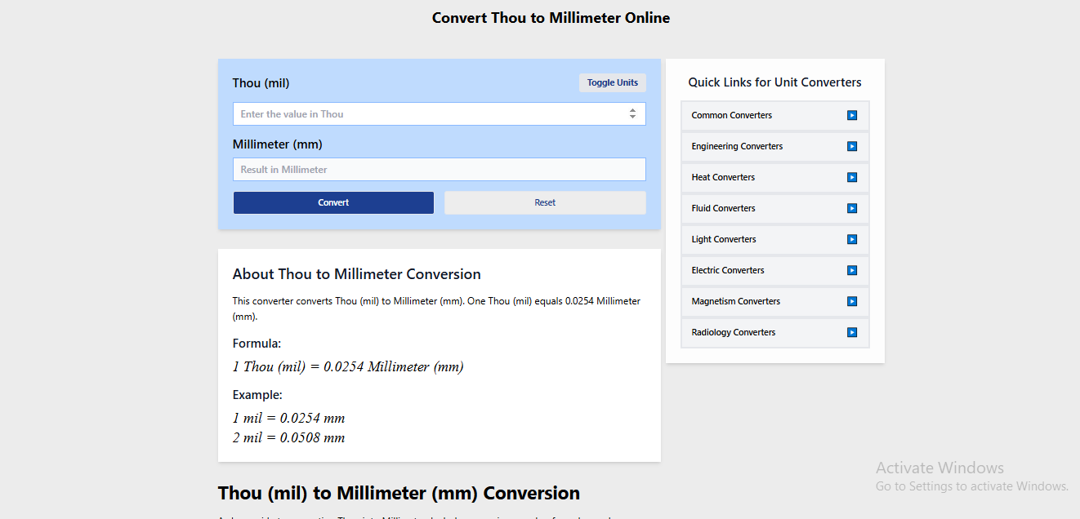
Task: Open the Radiology Converters link
Action: pyautogui.click(x=733, y=332)
